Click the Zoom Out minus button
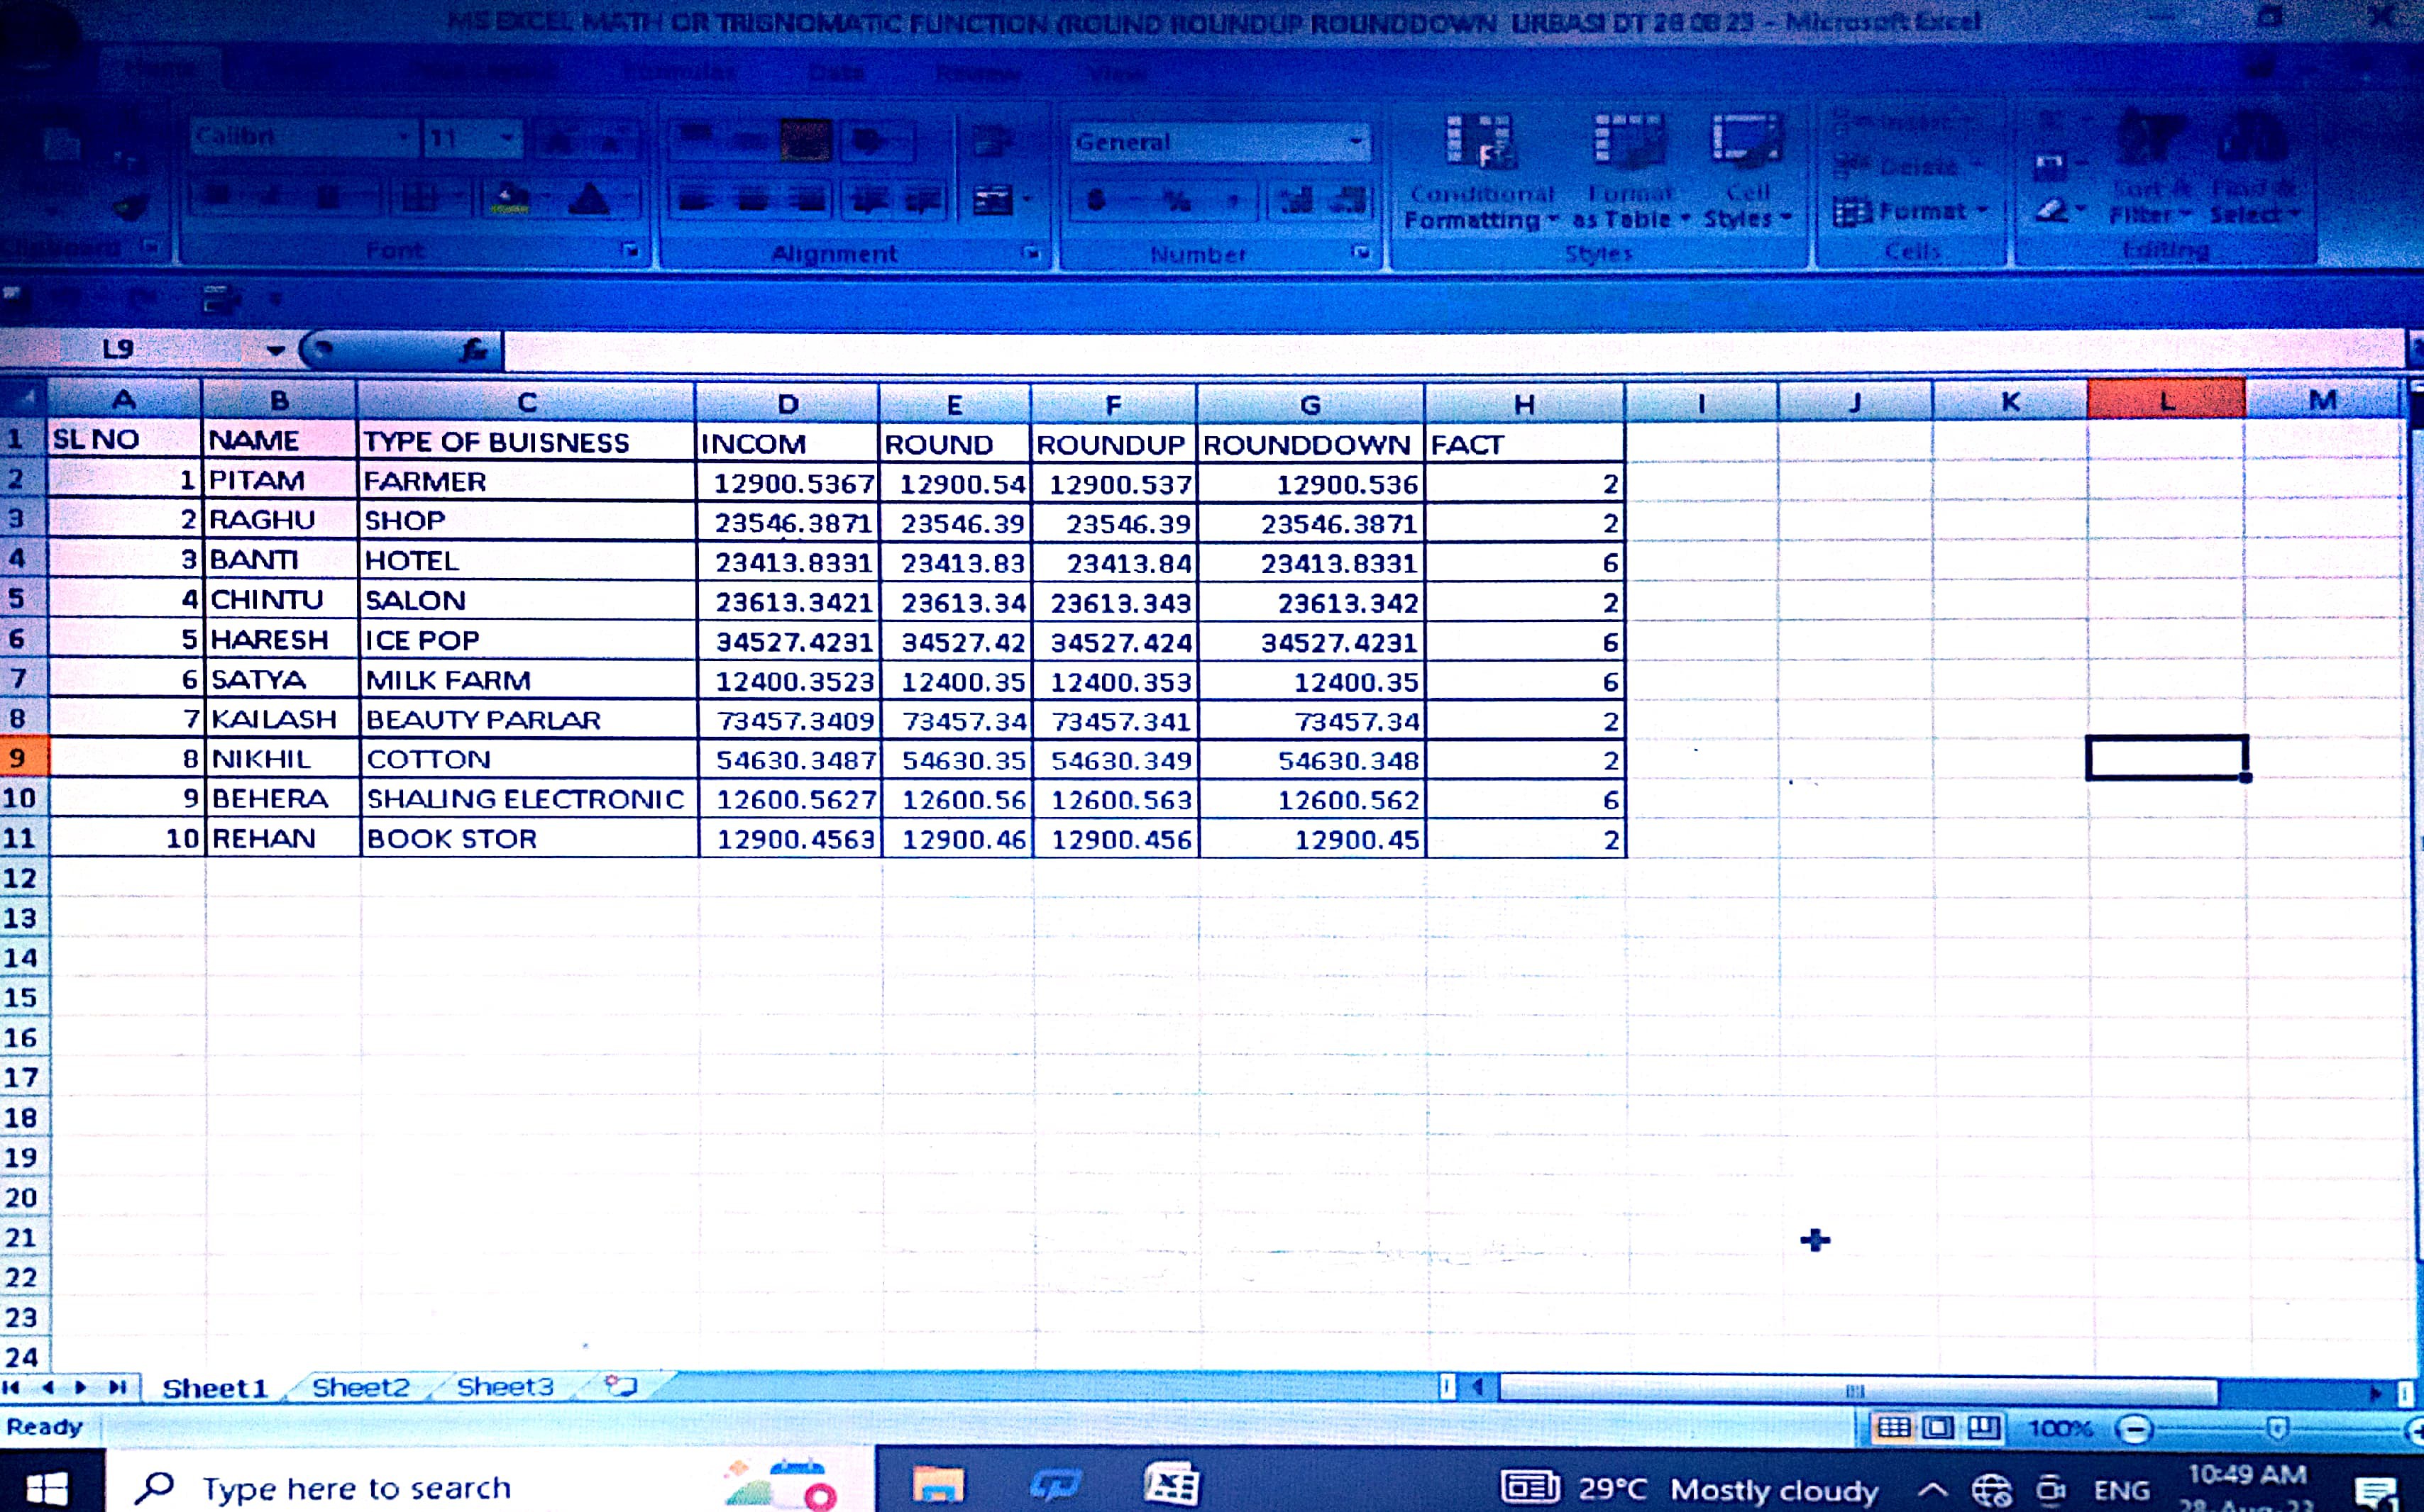The width and height of the screenshot is (2424, 1512). [2134, 1429]
